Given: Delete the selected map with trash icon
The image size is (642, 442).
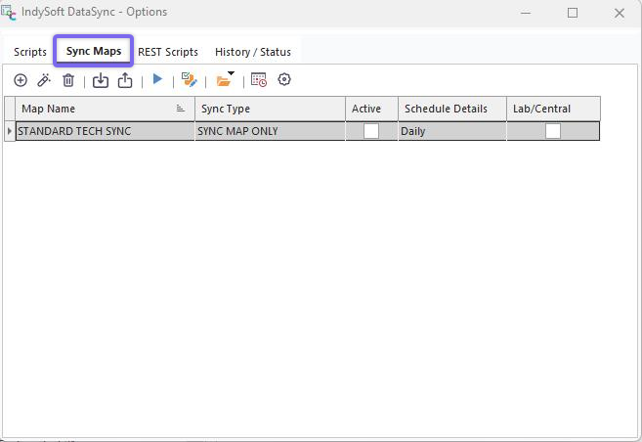Looking at the screenshot, I should pyautogui.click(x=68, y=81).
